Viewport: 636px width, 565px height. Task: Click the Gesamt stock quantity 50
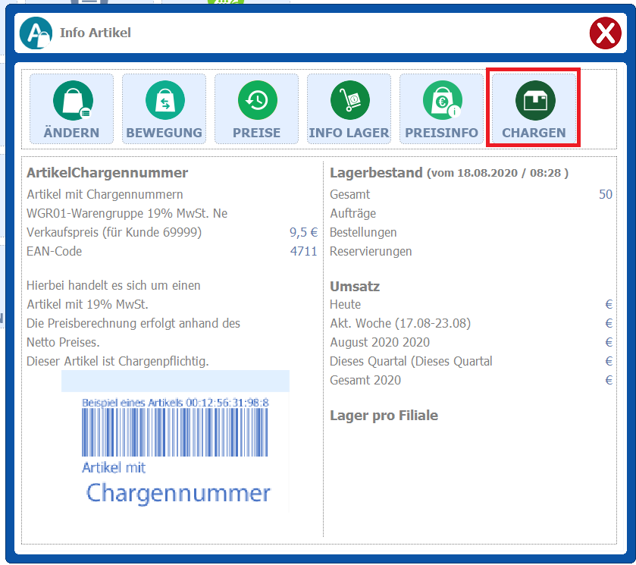click(x=605, y=195)
